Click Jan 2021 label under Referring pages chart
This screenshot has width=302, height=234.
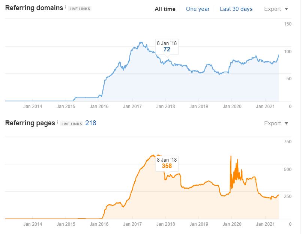pyautogui.click(x=265, y=224)
